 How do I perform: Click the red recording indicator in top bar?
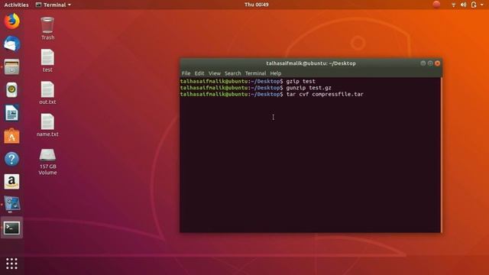[x=436, y=5]
